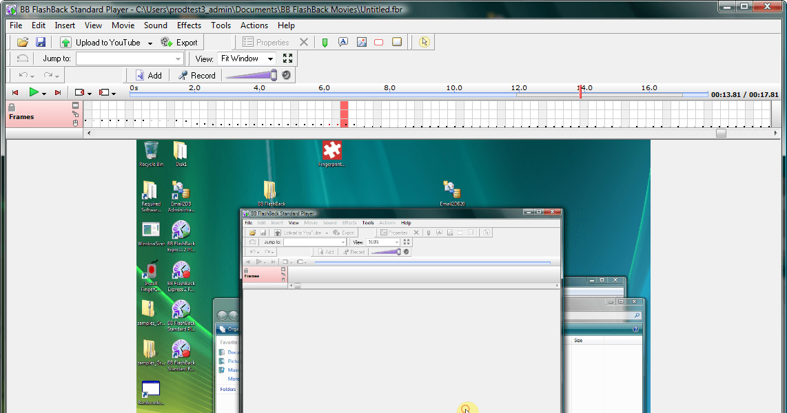Click the green marker insert icon
Viewport: 787px width, 413px height.
325,43
